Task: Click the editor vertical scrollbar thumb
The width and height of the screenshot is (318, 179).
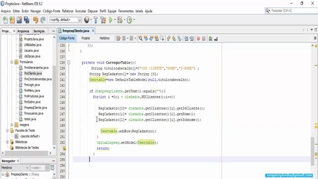Action: coord(313,151)
